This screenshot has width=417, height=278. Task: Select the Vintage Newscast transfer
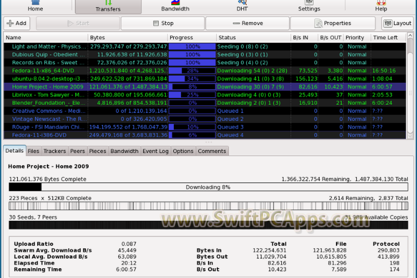(205, 119)
